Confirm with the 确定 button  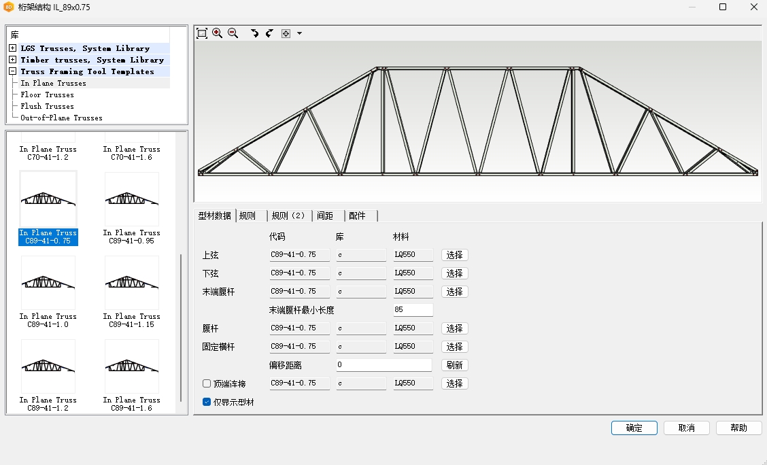[634, 428]
